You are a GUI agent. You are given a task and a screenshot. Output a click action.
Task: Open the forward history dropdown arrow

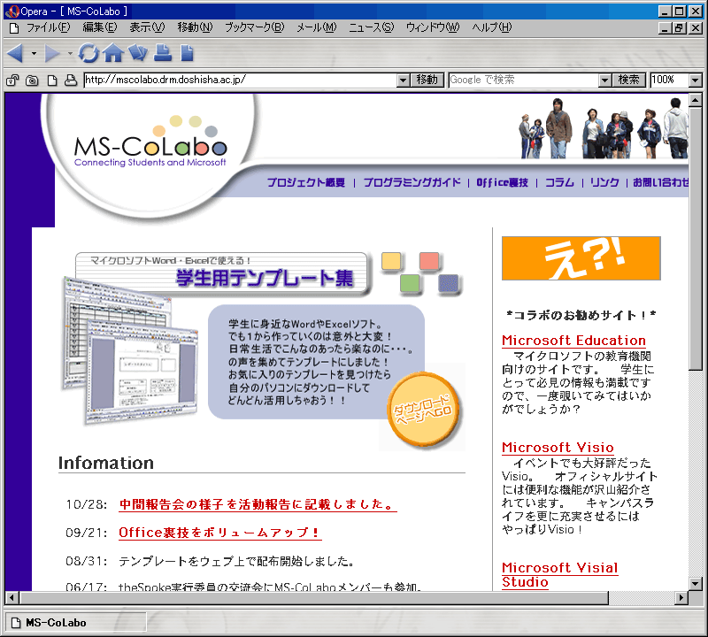point(70,54)
